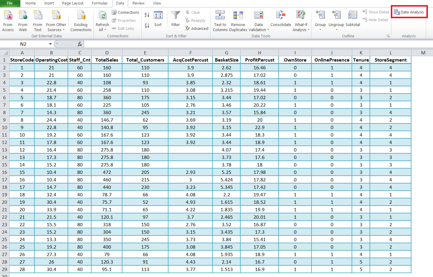Image resolution: width=433 pixels, height=277 pixels.
Task: Click the Select All corner button
Action: tap(4, 53)
